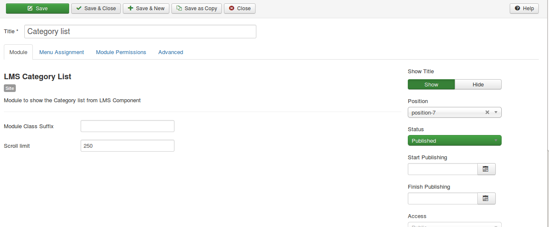Click Save & New plus button
The width and height of the screenshot is (549, 227).
pos(146,9)
